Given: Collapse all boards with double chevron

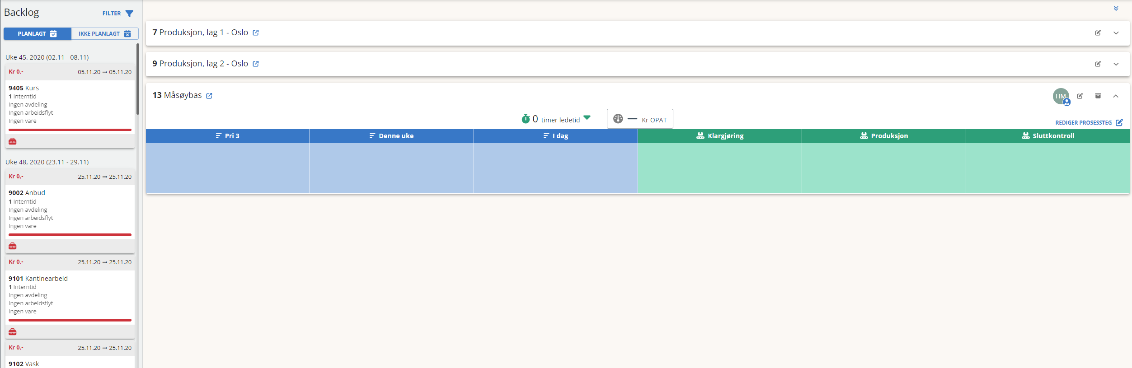Looking at the screenshot, I should pos(1116,9).
